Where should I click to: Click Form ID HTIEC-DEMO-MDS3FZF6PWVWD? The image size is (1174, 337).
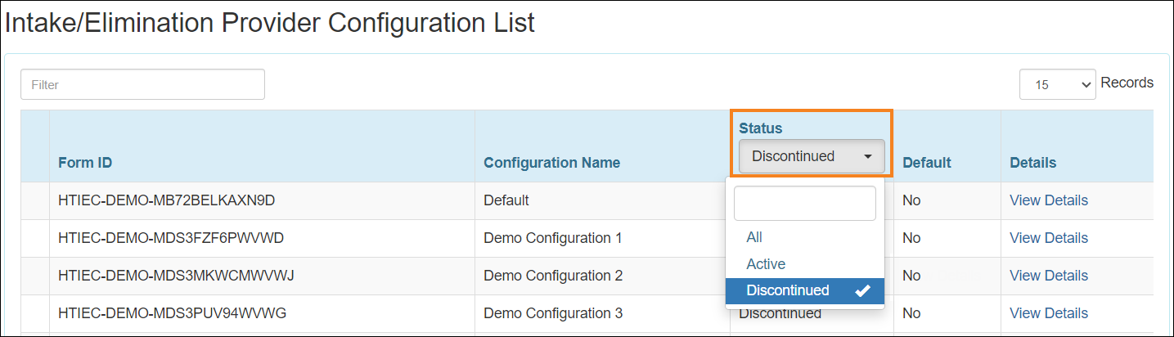(171, 238)
